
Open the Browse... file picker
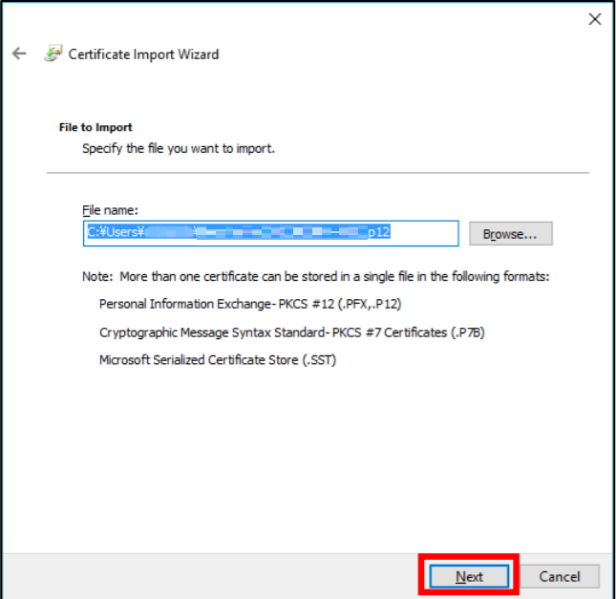(x=510, y=234)
